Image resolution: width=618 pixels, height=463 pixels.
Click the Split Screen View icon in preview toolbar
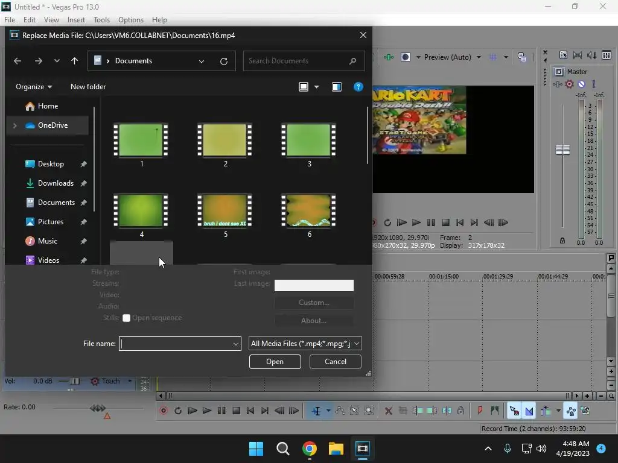[x=405, y=57]
